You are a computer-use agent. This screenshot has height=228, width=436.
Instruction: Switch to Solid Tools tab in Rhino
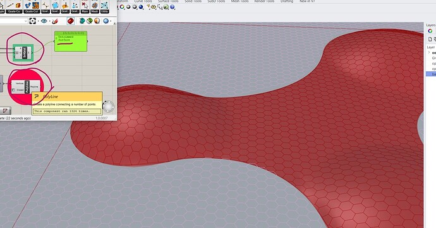click(x=193, y=1)
